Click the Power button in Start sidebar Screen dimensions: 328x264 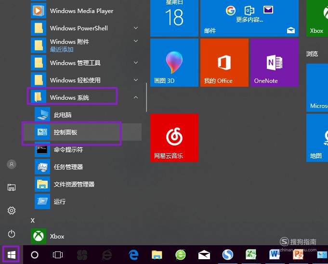12,234
